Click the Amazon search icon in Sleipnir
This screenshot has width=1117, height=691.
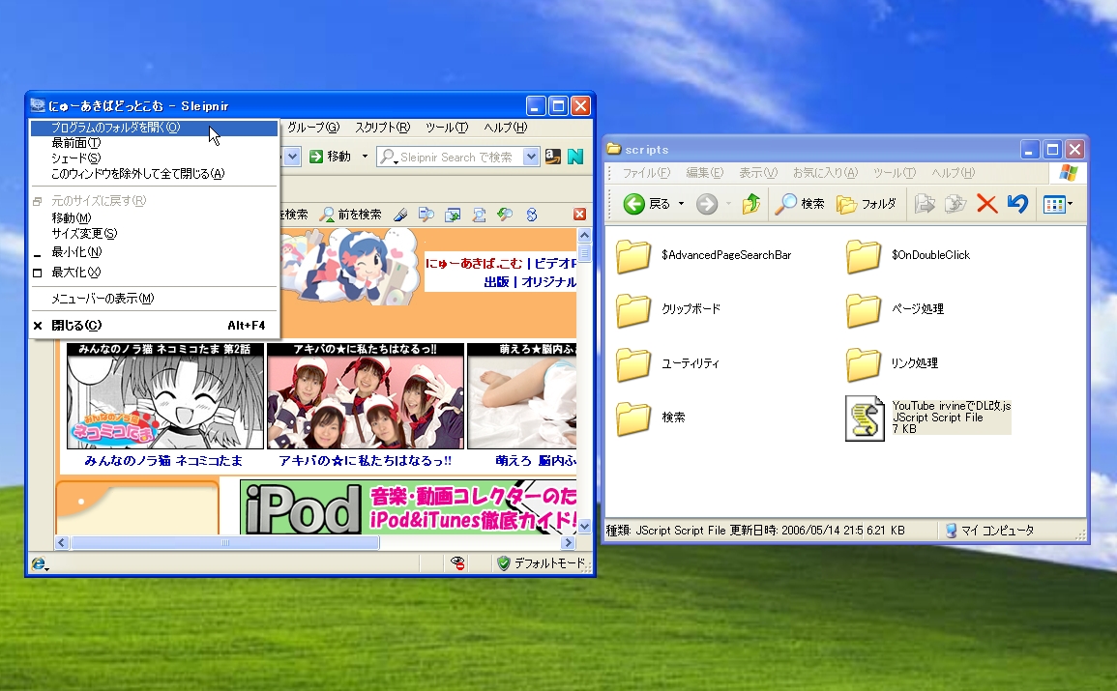pyautogui.click(x=553, y=157)
